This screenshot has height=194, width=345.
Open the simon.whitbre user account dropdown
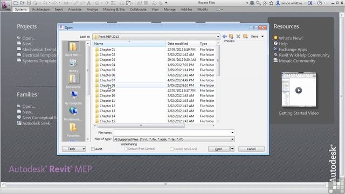291,3
